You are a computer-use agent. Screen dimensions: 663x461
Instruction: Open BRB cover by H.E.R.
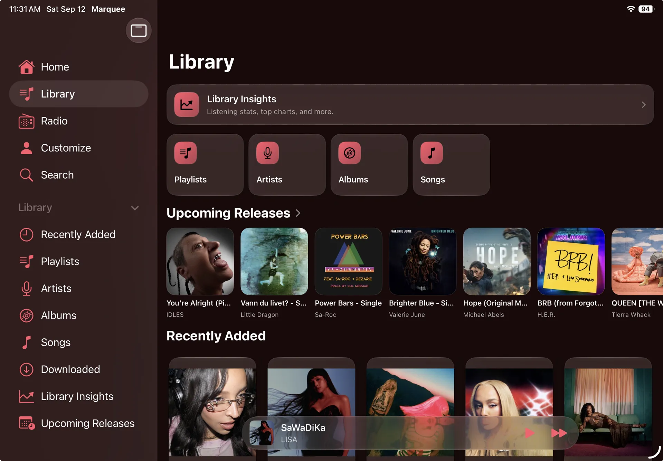tap(571, 261)
